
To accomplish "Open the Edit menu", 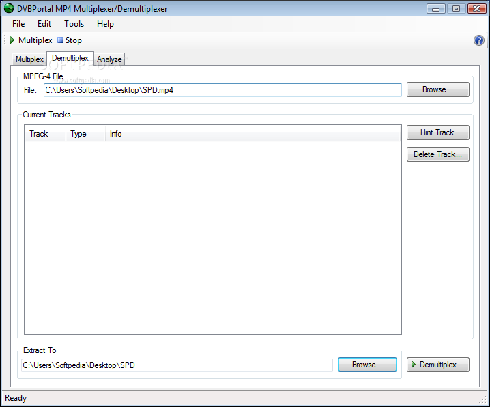I will tap(44, 24).
